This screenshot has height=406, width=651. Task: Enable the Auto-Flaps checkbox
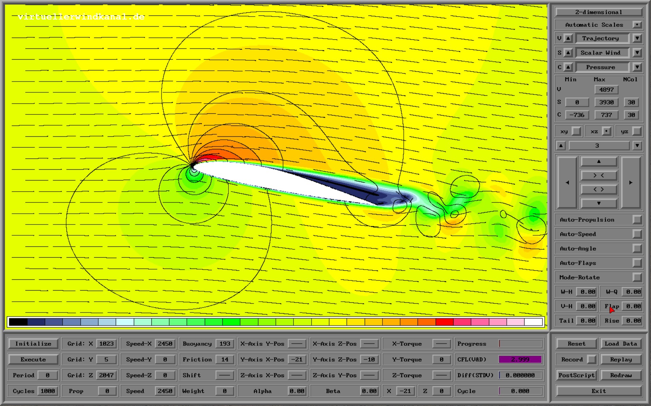[637, 263]
